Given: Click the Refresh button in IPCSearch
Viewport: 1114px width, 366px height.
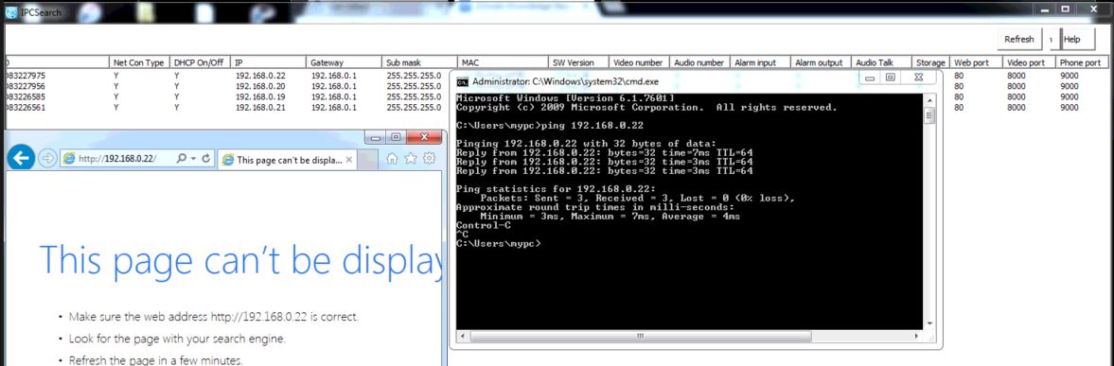Looking at the screenshot, I should (x=1018, y=40).
